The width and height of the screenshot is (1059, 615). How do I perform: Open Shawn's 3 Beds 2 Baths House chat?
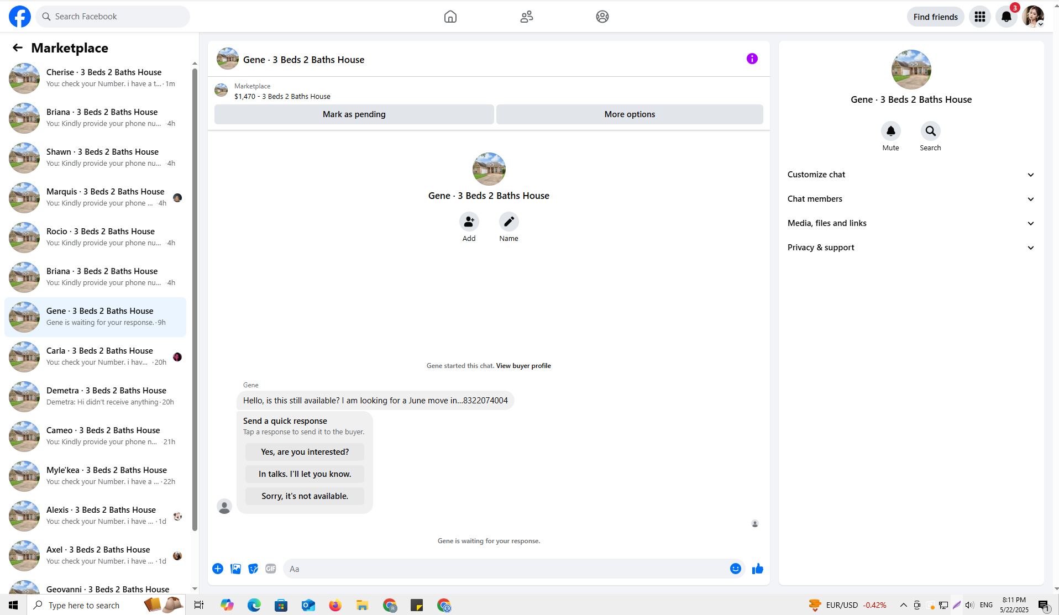95,158
